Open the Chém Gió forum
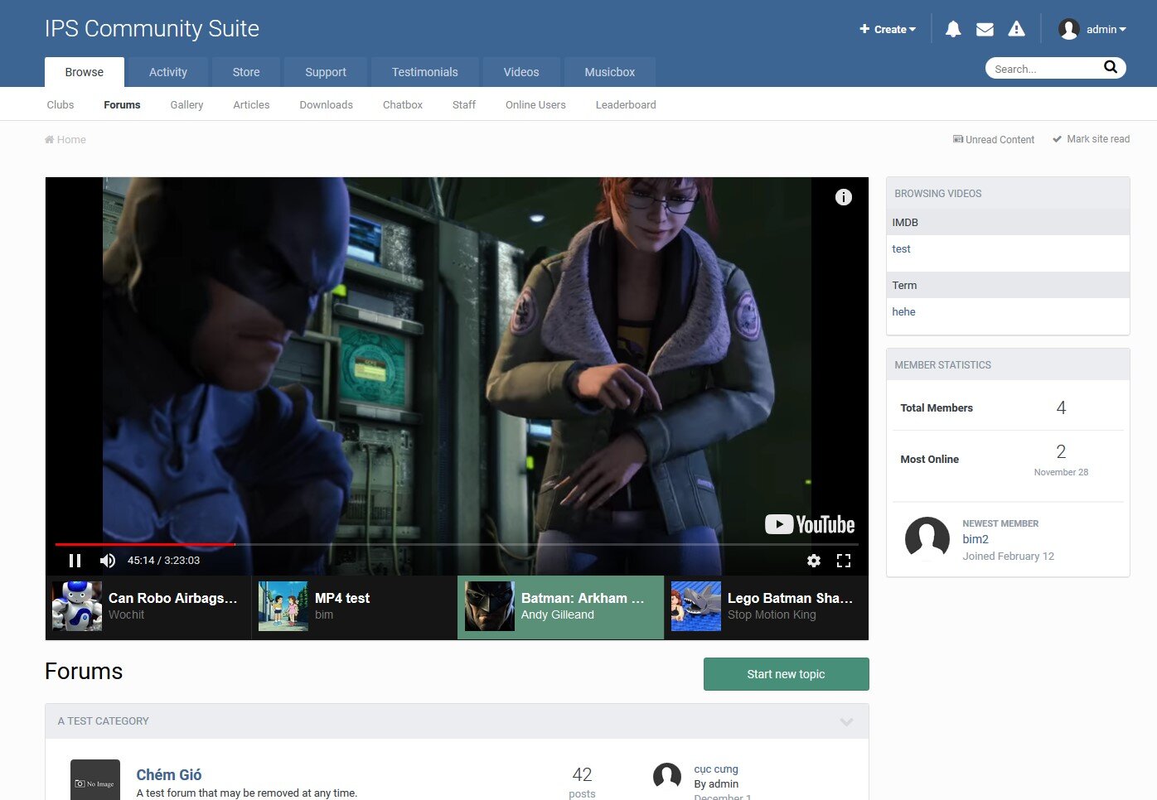 coord(169,774)
